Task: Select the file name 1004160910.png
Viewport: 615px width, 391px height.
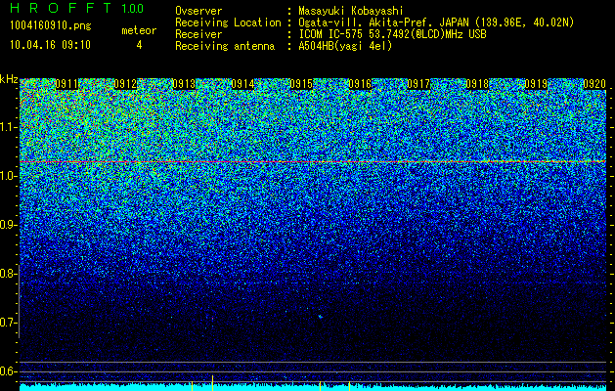Action: (x=51, y=25)
